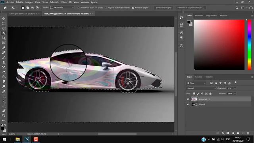Open the Filtro menu

(x=64, y=2)
